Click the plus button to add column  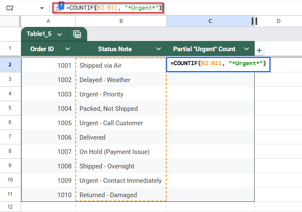[x=259, y=50]
